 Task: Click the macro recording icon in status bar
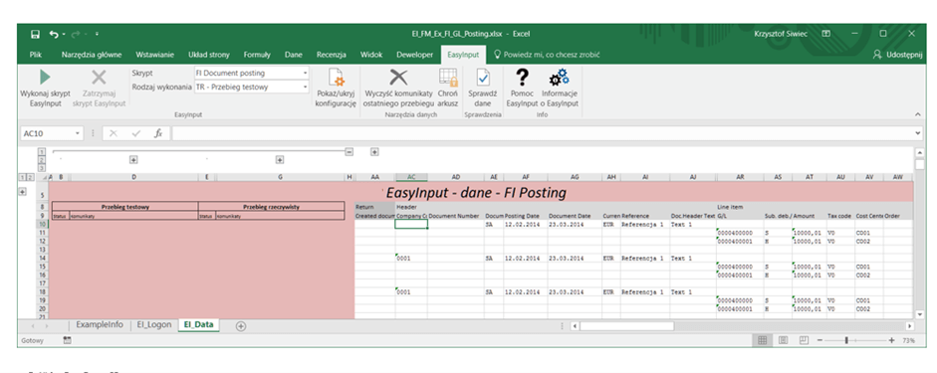pos(67,339)
